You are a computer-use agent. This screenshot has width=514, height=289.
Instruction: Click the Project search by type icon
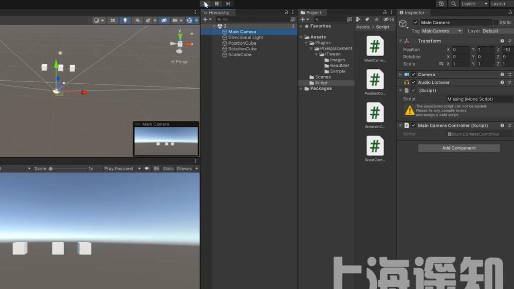coord(358,20)
